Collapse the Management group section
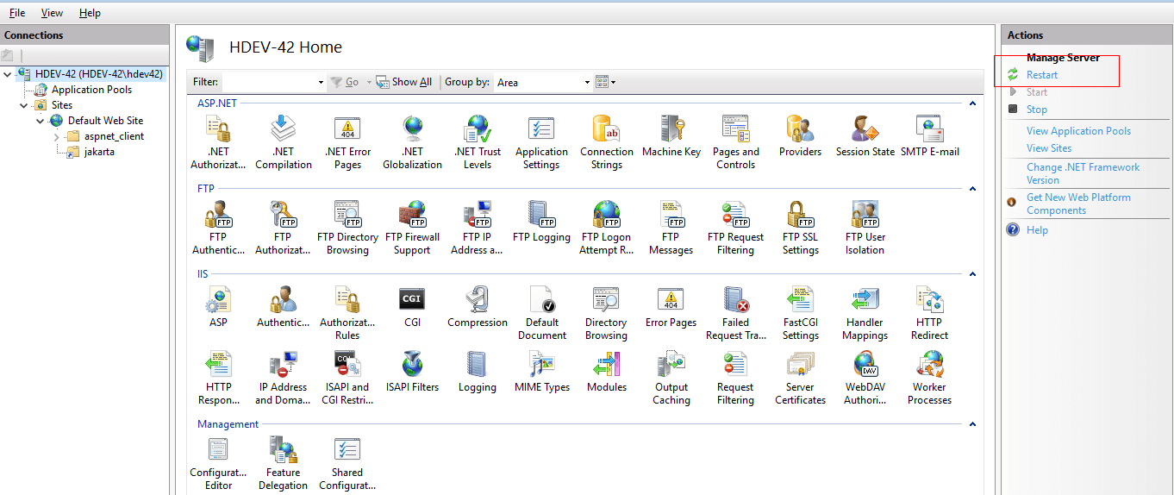This screenshot has width=1174, height=495. tap(972, 424)
